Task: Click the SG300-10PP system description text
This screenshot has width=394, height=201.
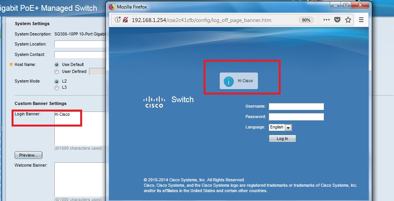Action: [x=80, y=34]
